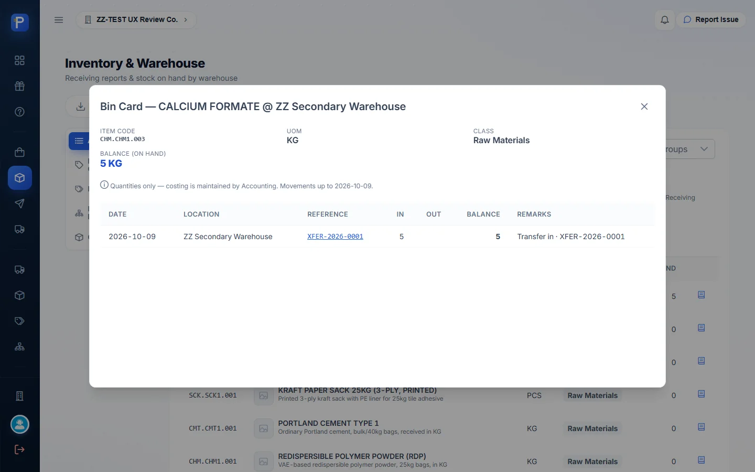755x472 pixels.
Task: Click PCS unit in Kraft Paper Sack row
Action: (x=534, y=395)
